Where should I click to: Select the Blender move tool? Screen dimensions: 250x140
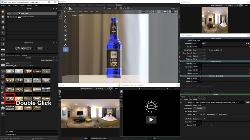click(66, 26)
